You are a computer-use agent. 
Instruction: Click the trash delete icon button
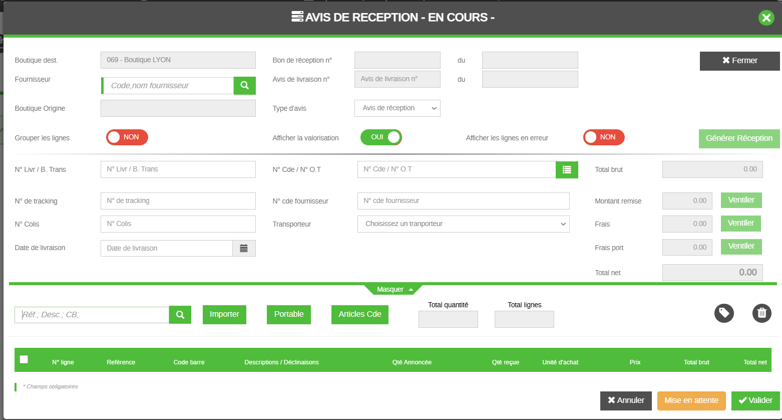[761, 313]
